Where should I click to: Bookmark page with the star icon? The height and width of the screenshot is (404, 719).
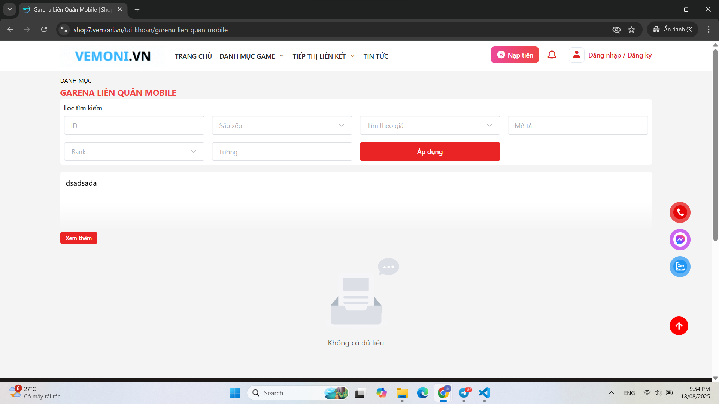632,30
